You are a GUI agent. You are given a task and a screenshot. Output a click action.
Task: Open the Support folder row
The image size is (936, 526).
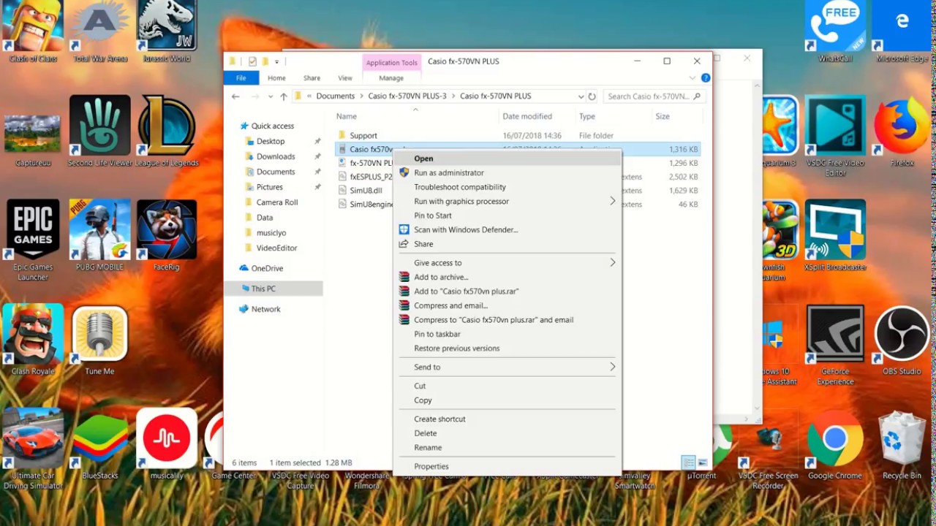(x=518, y=135)
